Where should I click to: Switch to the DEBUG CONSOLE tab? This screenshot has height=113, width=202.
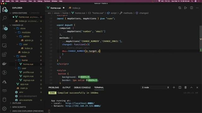click(x=82, y=88)
